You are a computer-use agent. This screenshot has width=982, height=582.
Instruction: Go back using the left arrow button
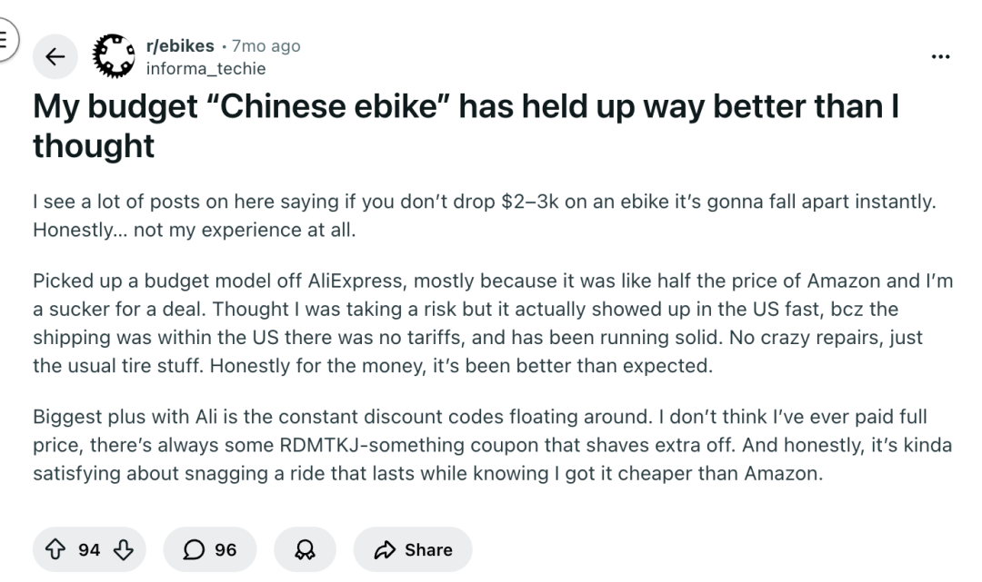(x=55, y=57)
